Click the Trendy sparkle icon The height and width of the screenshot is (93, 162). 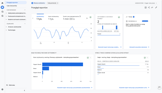127,17
